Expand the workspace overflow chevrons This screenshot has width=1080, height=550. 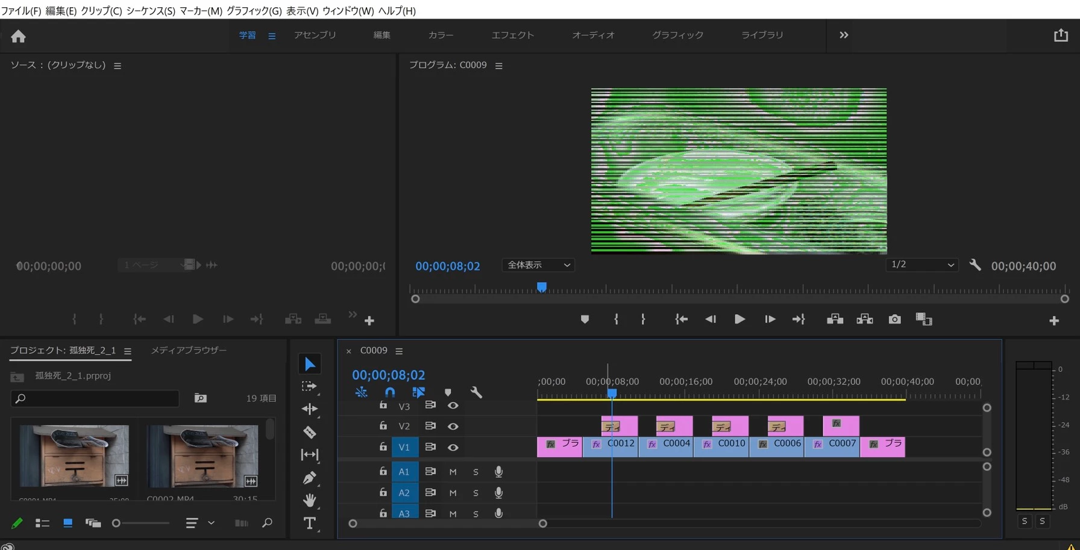coord(844,35)
